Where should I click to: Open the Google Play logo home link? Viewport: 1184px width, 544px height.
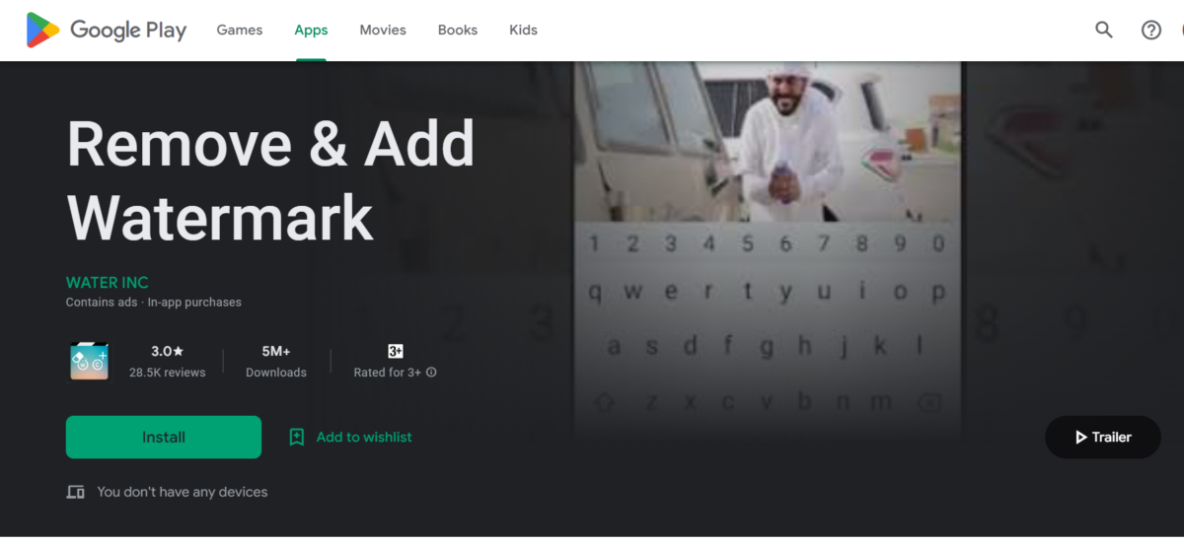(107, 30)
